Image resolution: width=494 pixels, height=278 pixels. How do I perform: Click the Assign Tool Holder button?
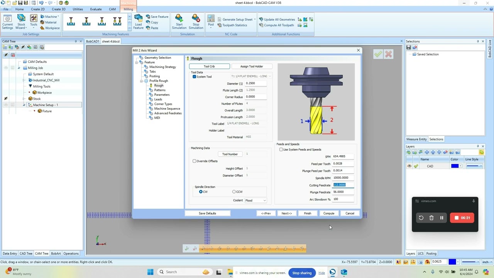tap(252, 66)
